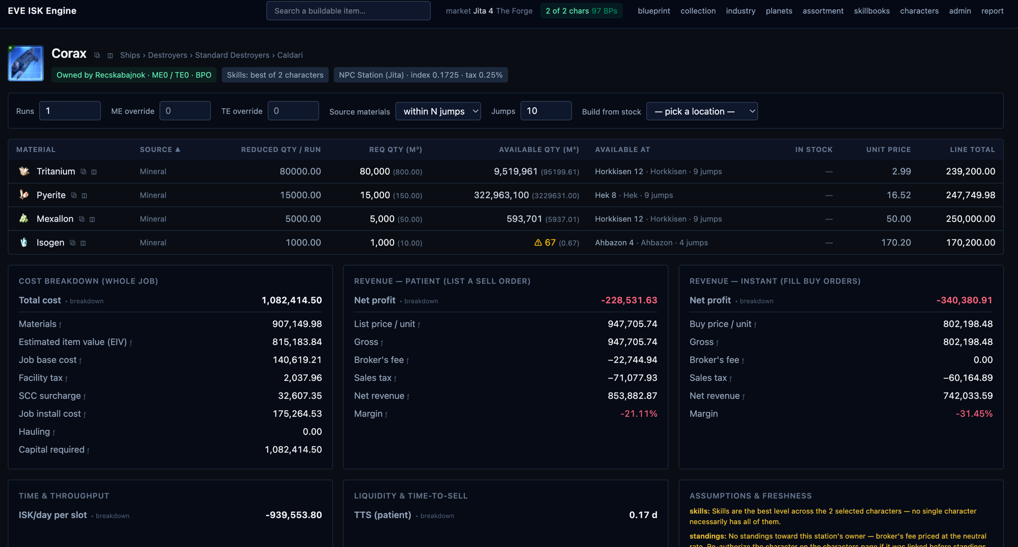Viewport: 1018px width, 547px height.
Task: Open the Source materials dropdown
Action: tap(438, 111)
